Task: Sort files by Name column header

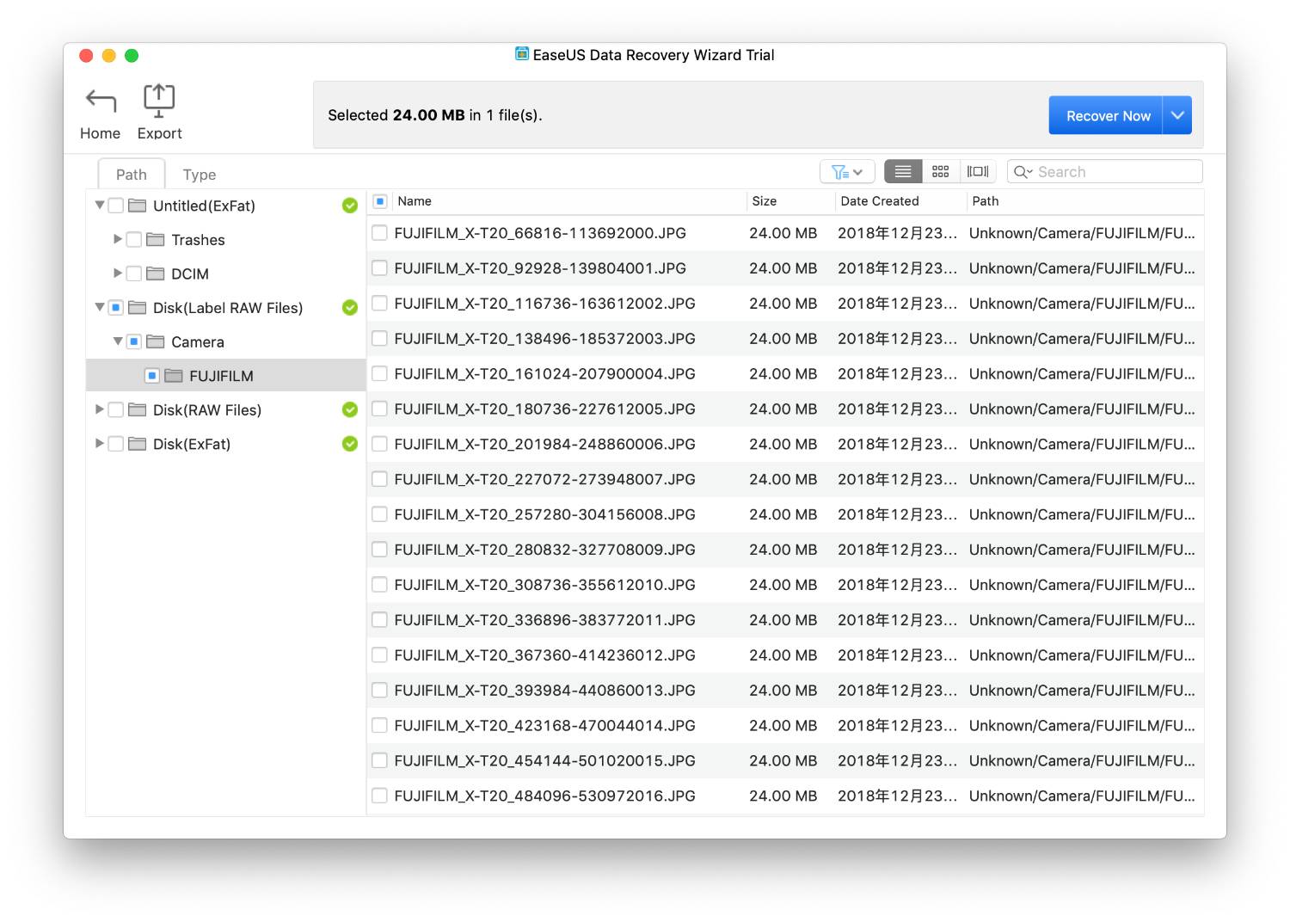Action: [568, 201]
